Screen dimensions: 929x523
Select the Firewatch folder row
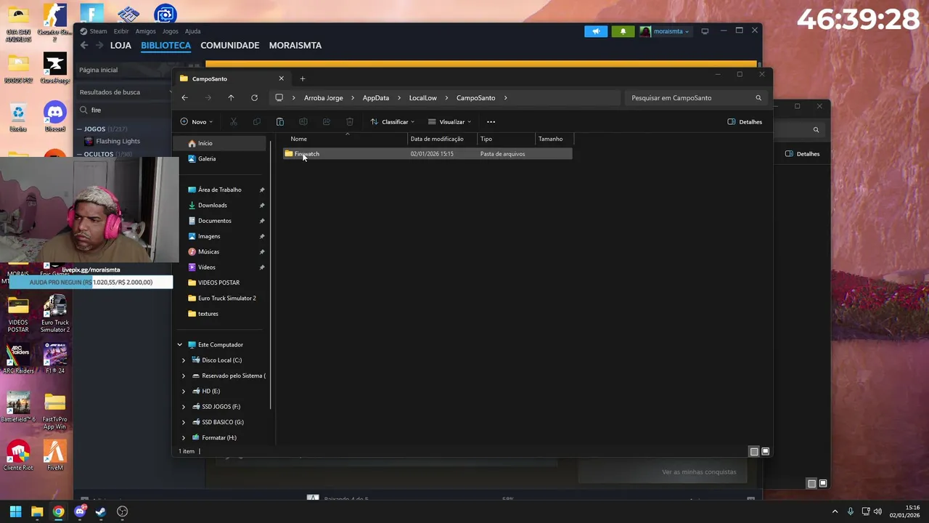[427, 154]
